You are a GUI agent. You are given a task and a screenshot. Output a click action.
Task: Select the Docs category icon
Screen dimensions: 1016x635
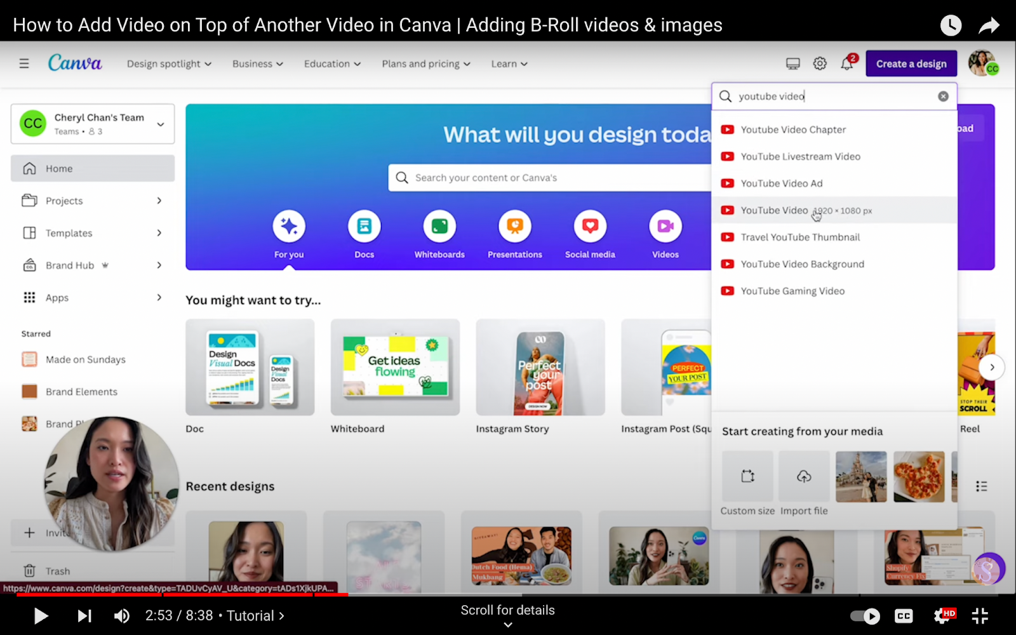pyautogui.click(x=364, y=226)
